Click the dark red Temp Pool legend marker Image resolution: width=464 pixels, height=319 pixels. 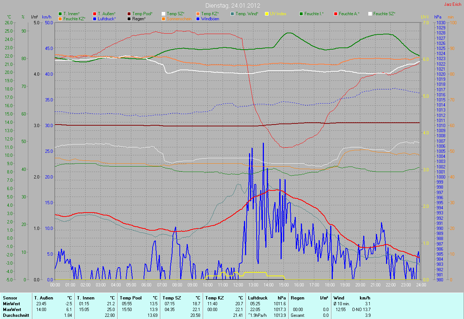point(129,14)
